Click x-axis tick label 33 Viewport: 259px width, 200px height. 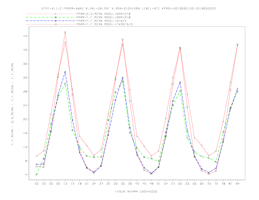point(115,184)
